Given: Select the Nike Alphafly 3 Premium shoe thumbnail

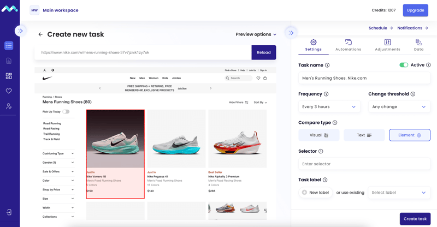Looking at the screenshot, I should [238, 139].
